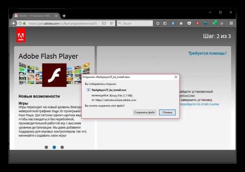Follow the 'перейдите по этой ссылке' link
This screenshot has width=245, height=172.
coord(200,104)
